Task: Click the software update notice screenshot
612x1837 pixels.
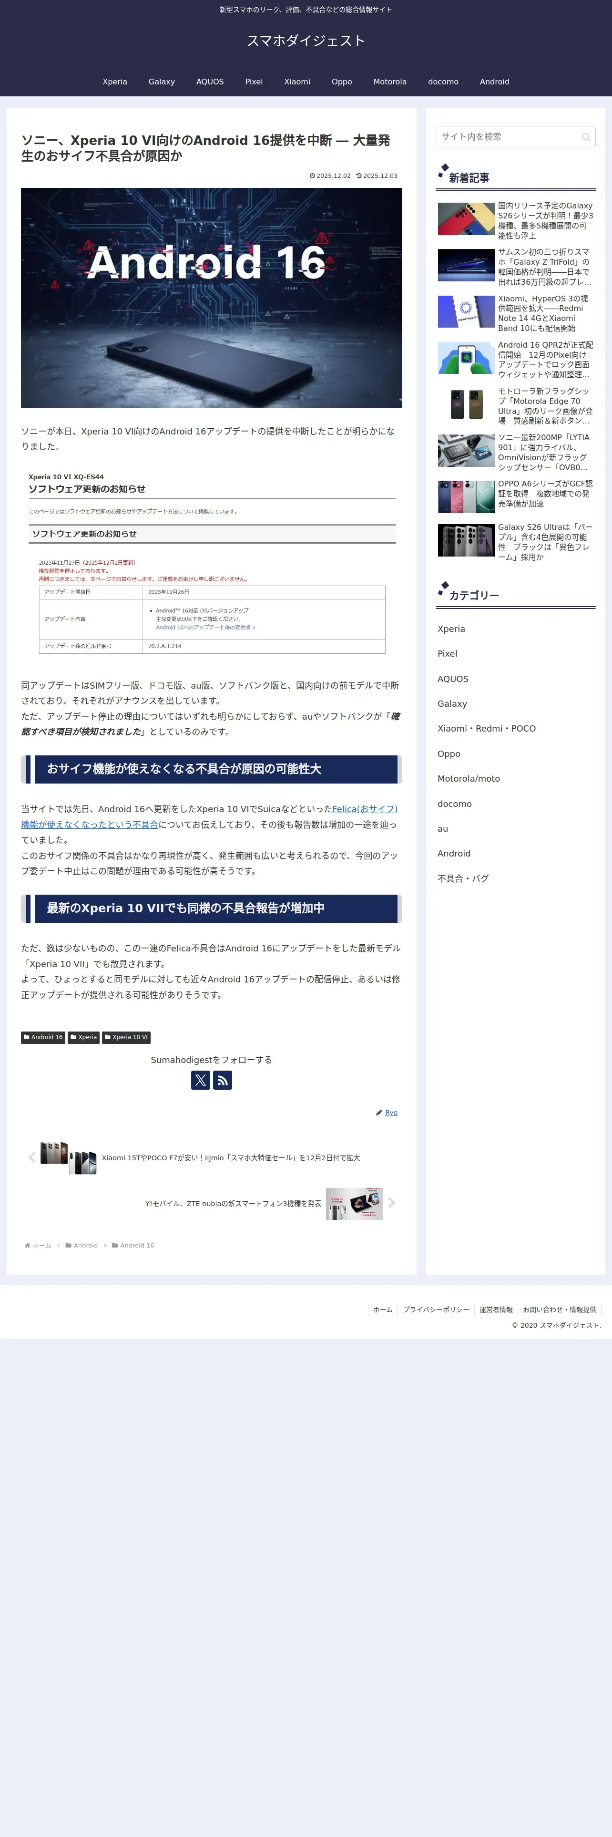Action: click(212, 562)
